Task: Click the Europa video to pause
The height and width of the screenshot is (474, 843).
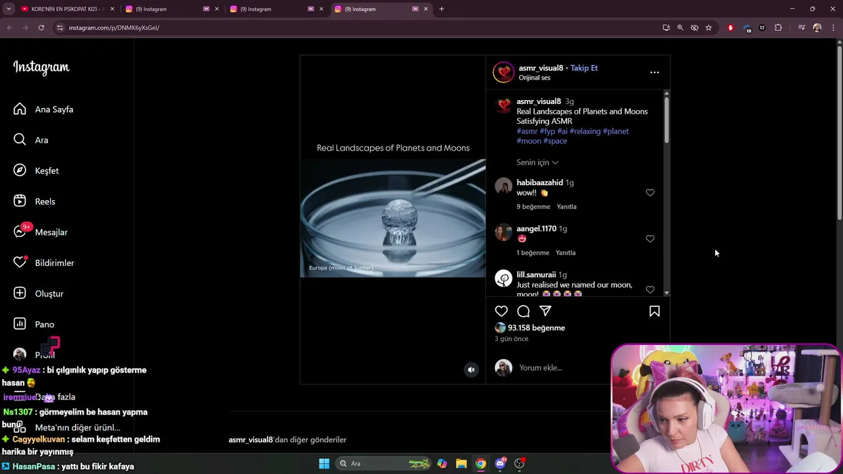Action: point(393,218)
